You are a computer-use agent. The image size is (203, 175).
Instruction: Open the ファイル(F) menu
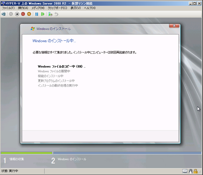pos(8,8)
